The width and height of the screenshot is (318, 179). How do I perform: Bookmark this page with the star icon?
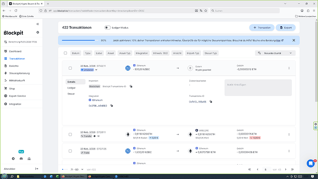(206, 11)
